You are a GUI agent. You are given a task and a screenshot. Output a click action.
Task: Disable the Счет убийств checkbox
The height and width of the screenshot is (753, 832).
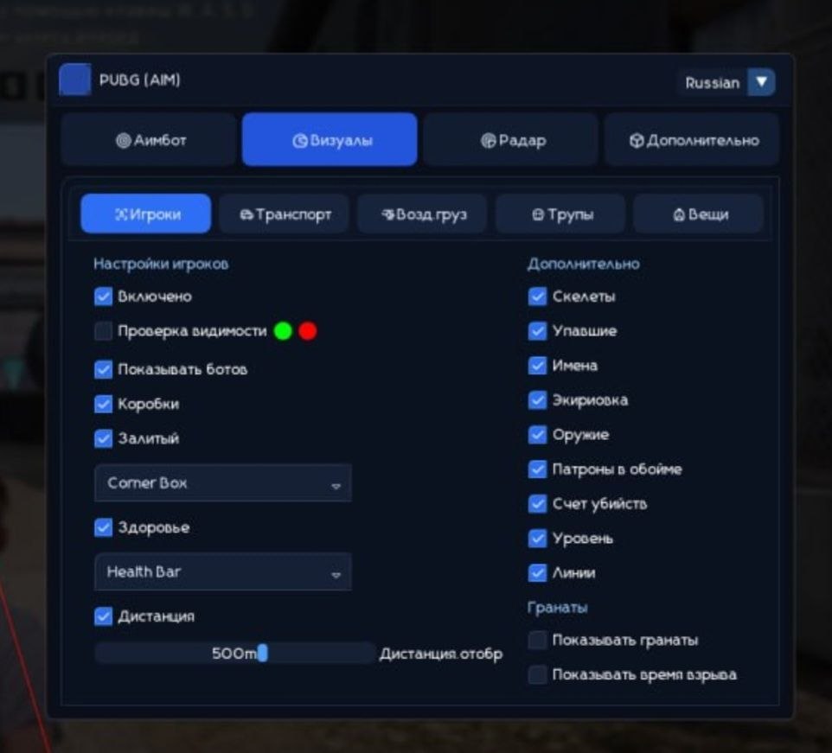tap(537, 504)
